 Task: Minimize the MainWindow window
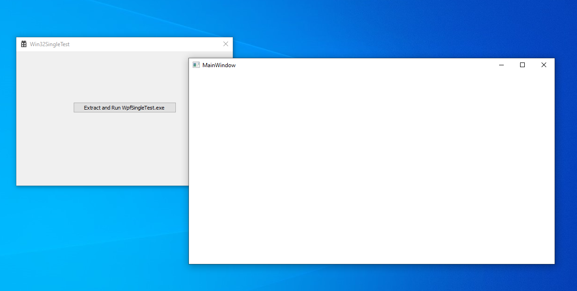click(501, 65)
